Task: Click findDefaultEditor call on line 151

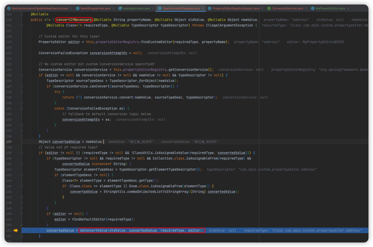Action: point(89,219)
